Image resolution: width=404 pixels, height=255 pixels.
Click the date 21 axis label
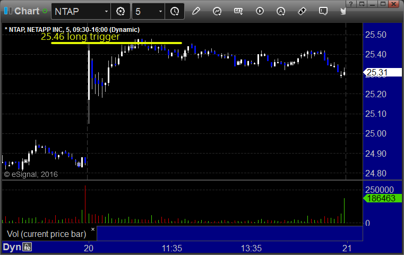pyautogui.click(x=347, y=248)
